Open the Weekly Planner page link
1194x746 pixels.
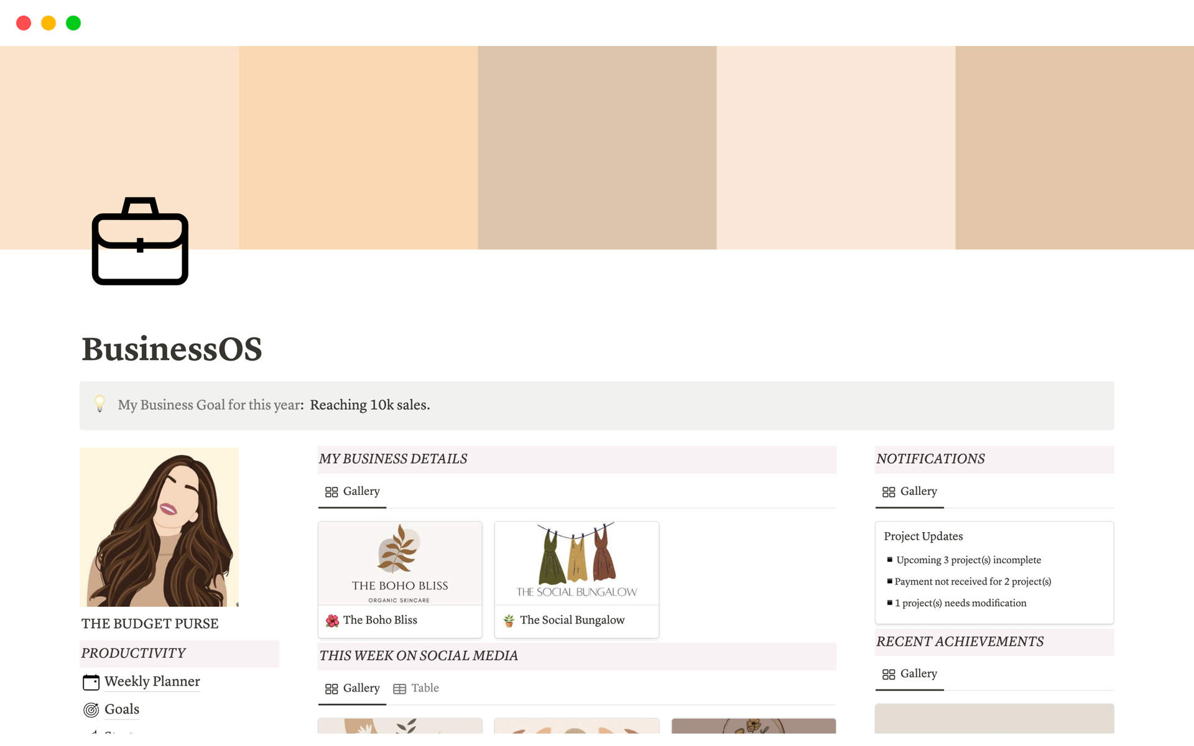point(152,681)
